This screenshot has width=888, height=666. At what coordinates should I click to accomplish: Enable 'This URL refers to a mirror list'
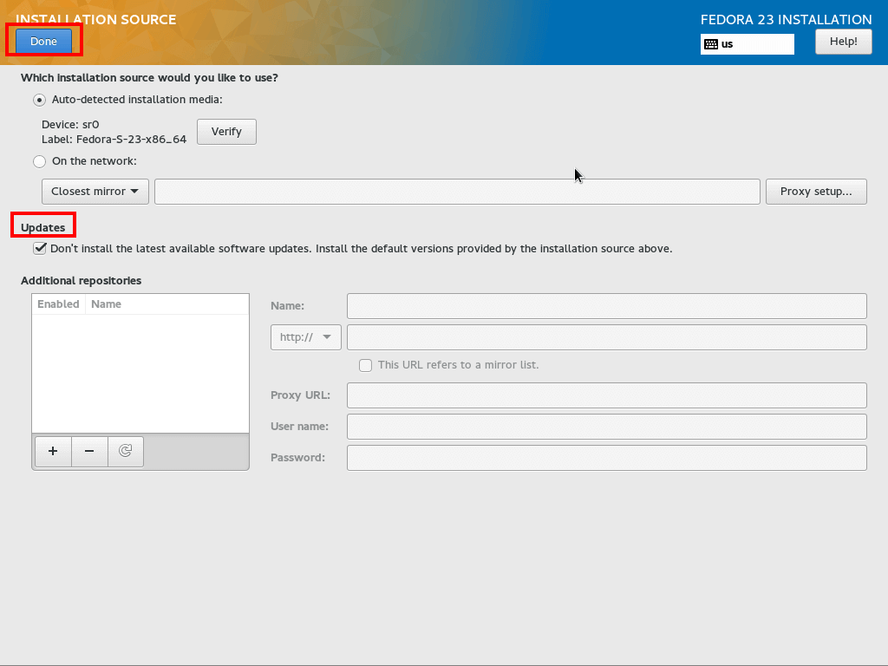[x=366, y=365]
